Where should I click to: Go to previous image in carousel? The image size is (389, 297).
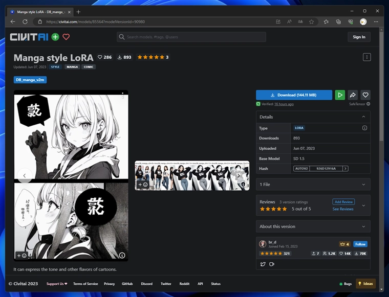click(25, 176)
